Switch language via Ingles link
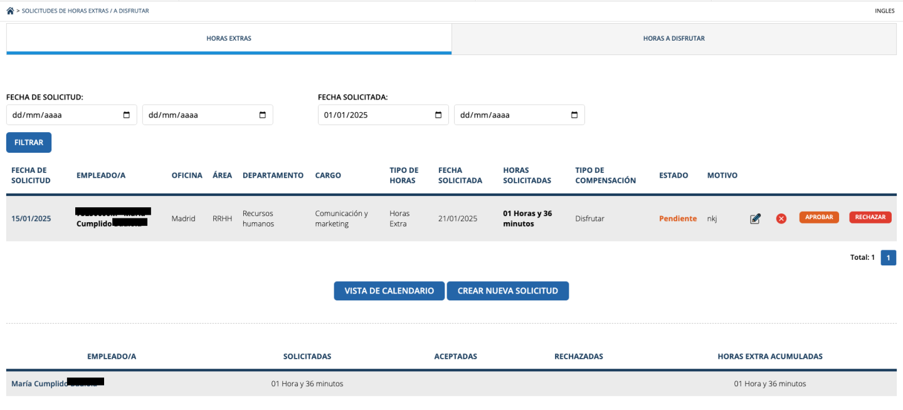 pos(884,11)
